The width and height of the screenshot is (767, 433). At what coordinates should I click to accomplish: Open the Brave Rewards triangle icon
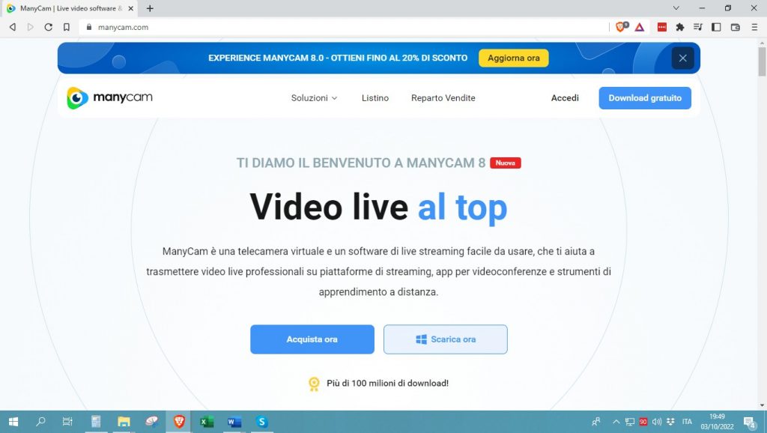pyautogui.click(x=639, y=27)
